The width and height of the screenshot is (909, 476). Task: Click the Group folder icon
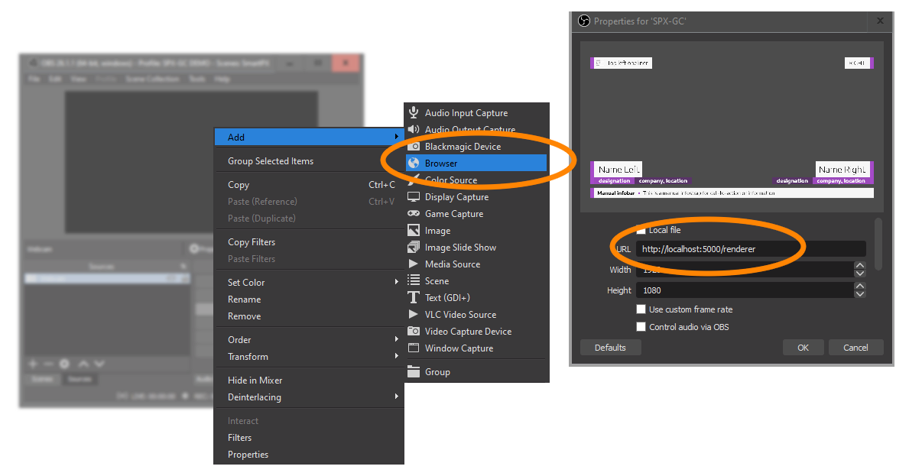pyautogui.click(x=414, y=372)
